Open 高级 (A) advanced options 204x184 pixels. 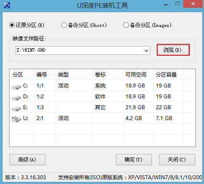tap(27, 160)
